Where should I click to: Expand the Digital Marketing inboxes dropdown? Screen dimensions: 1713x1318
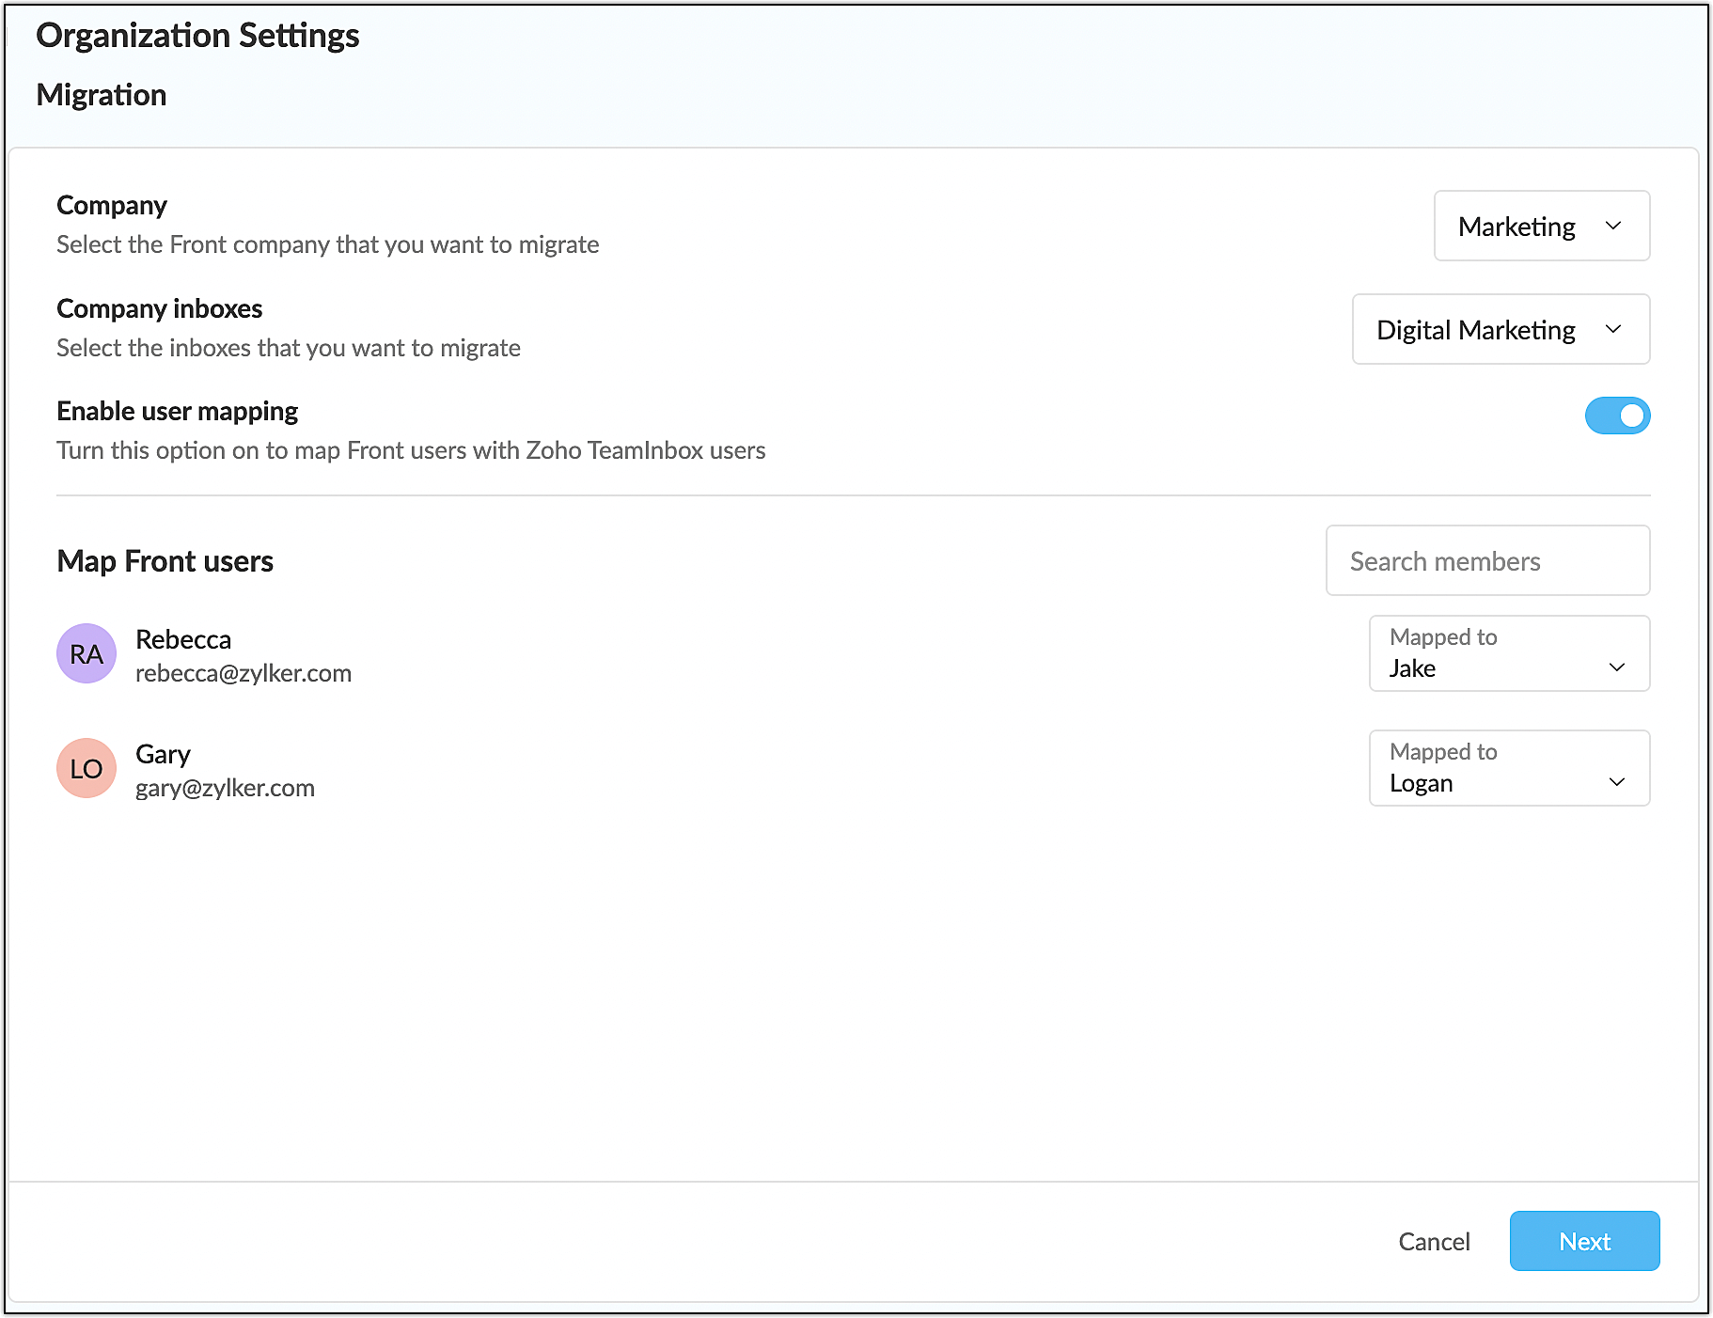1500,330
